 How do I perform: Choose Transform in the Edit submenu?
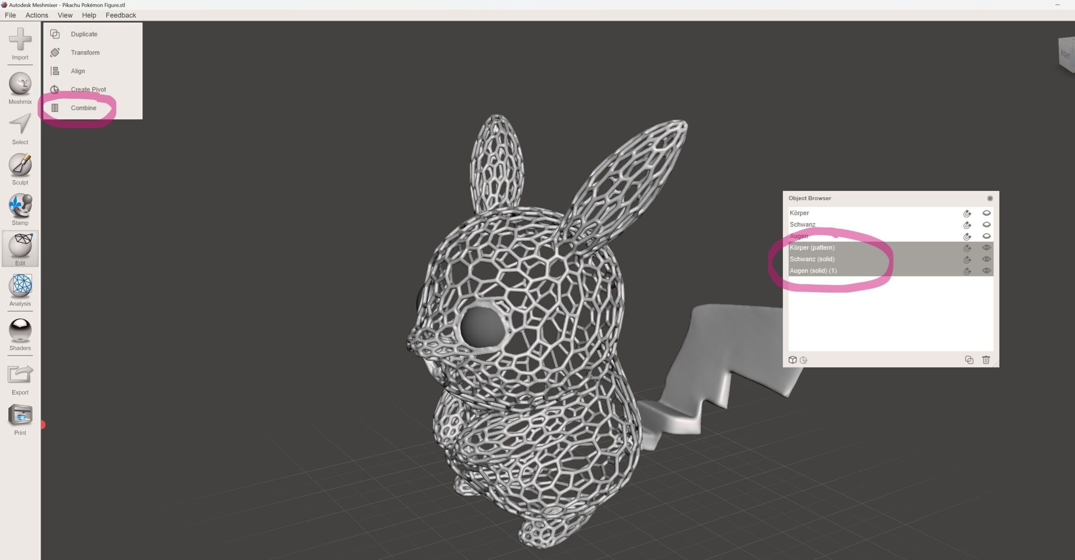[85, 52]
